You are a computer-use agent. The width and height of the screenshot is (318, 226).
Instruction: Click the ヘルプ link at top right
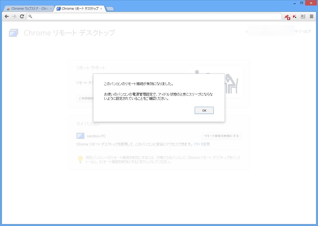click(x=306, y=31)
